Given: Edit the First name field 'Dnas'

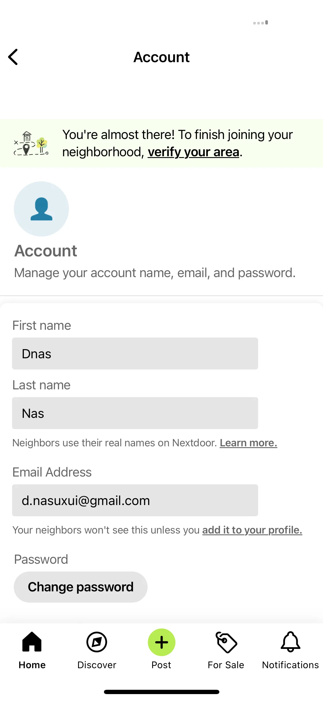Looking at the screenshot, I should tap(135, 354).
